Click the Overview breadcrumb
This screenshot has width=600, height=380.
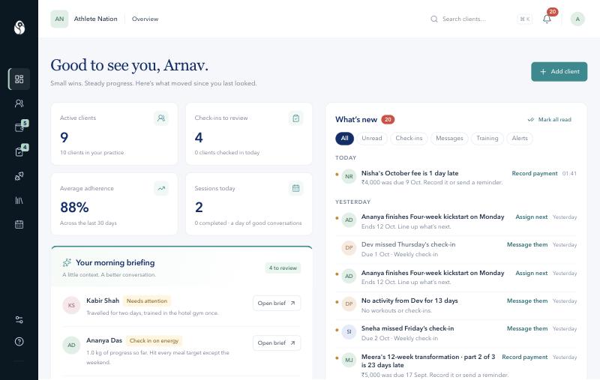point(145,19)
